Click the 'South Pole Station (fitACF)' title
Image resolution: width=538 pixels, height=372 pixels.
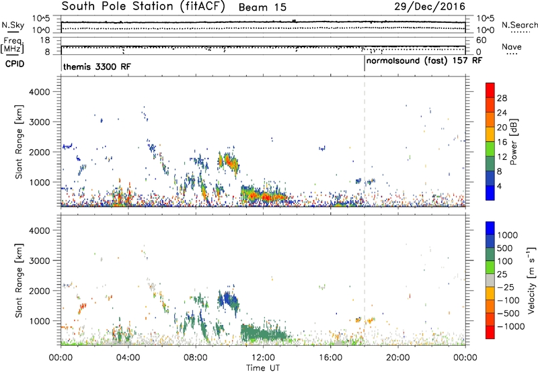coord(143,6)
